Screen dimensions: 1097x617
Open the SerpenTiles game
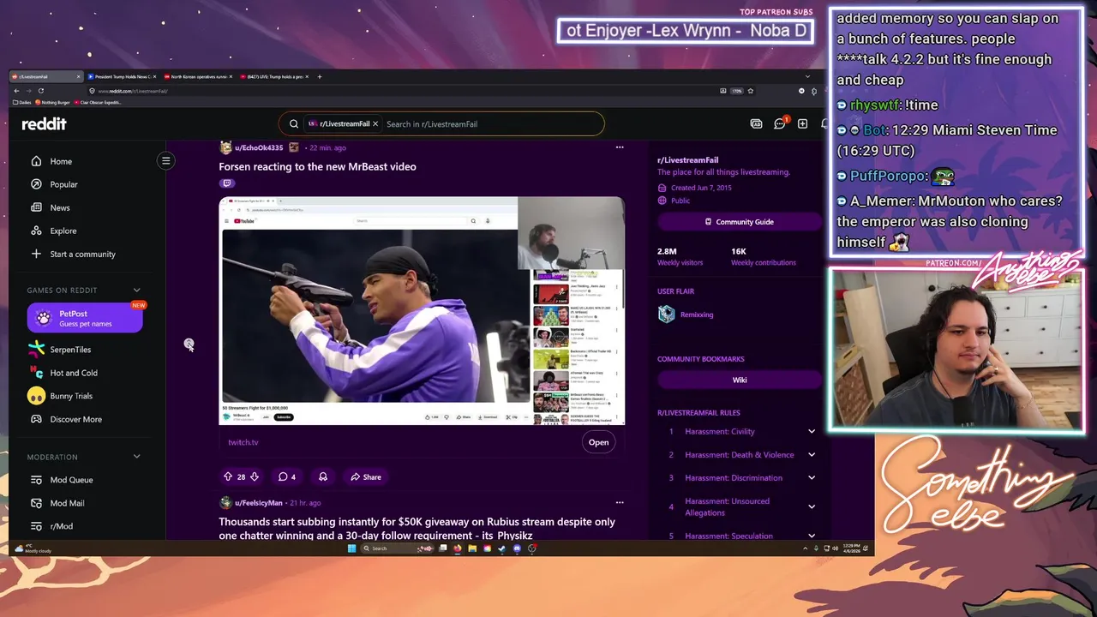tap(60, 350)
